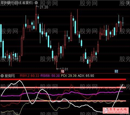Click the ADX: 65.90 indicator value
130x115 pixels.
tap(86, 75)
